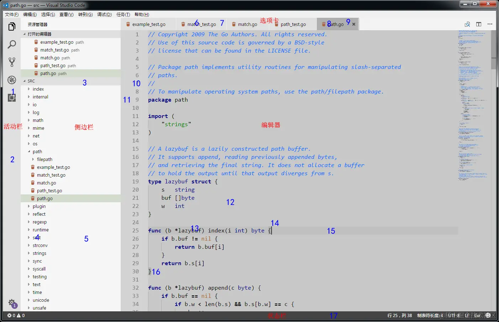499x322 pixels.
Task: Open the Explorer view in activity bar
Action: 12,27
